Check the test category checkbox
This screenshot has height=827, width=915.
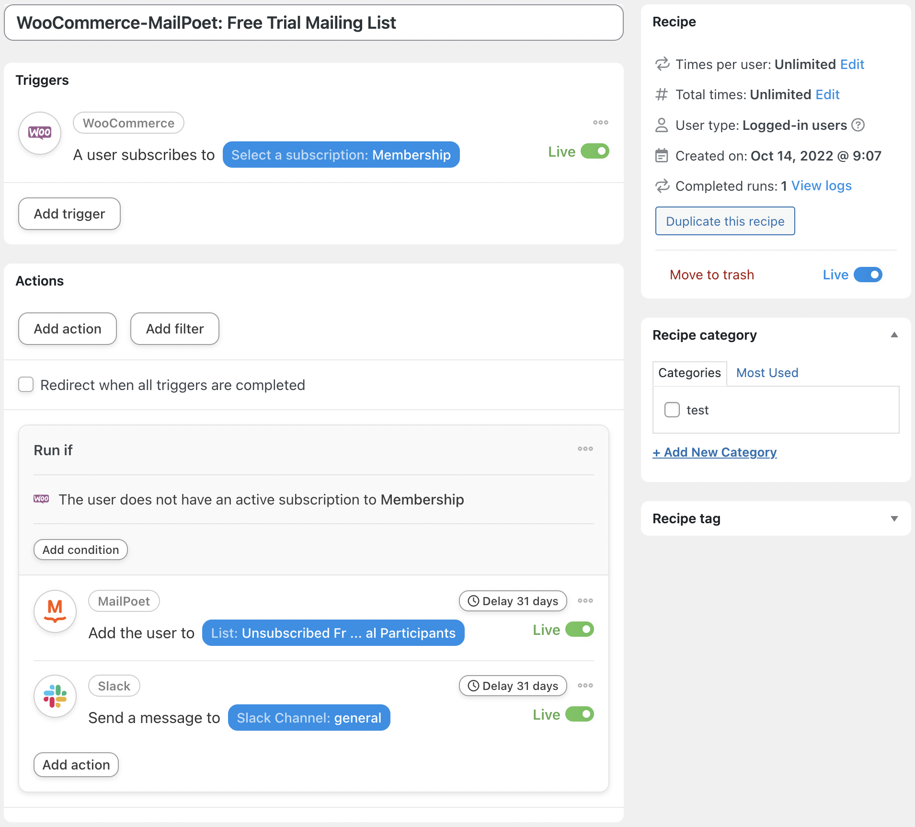pyautogui.click(x=672, y=410)
